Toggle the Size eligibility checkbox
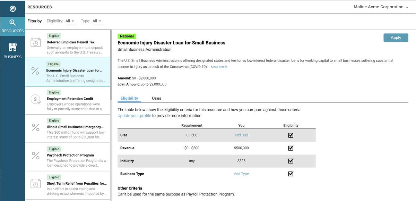Viewport: 416px width, 201px height. 291,135
